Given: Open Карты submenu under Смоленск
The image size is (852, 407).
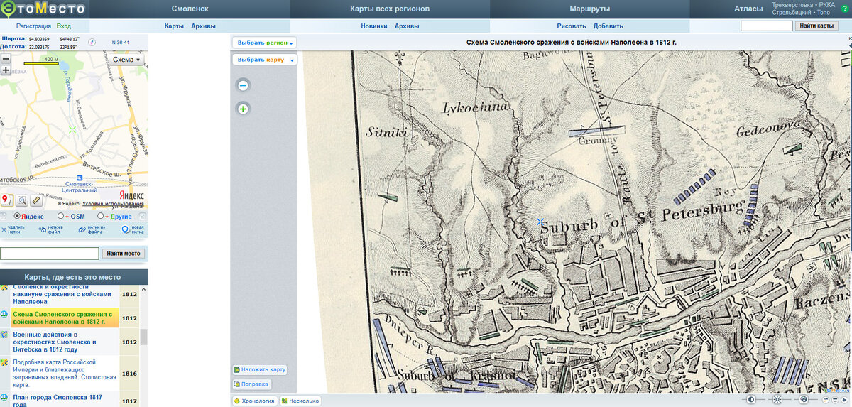Looking at the screenshot, I should tap(174, 26).
